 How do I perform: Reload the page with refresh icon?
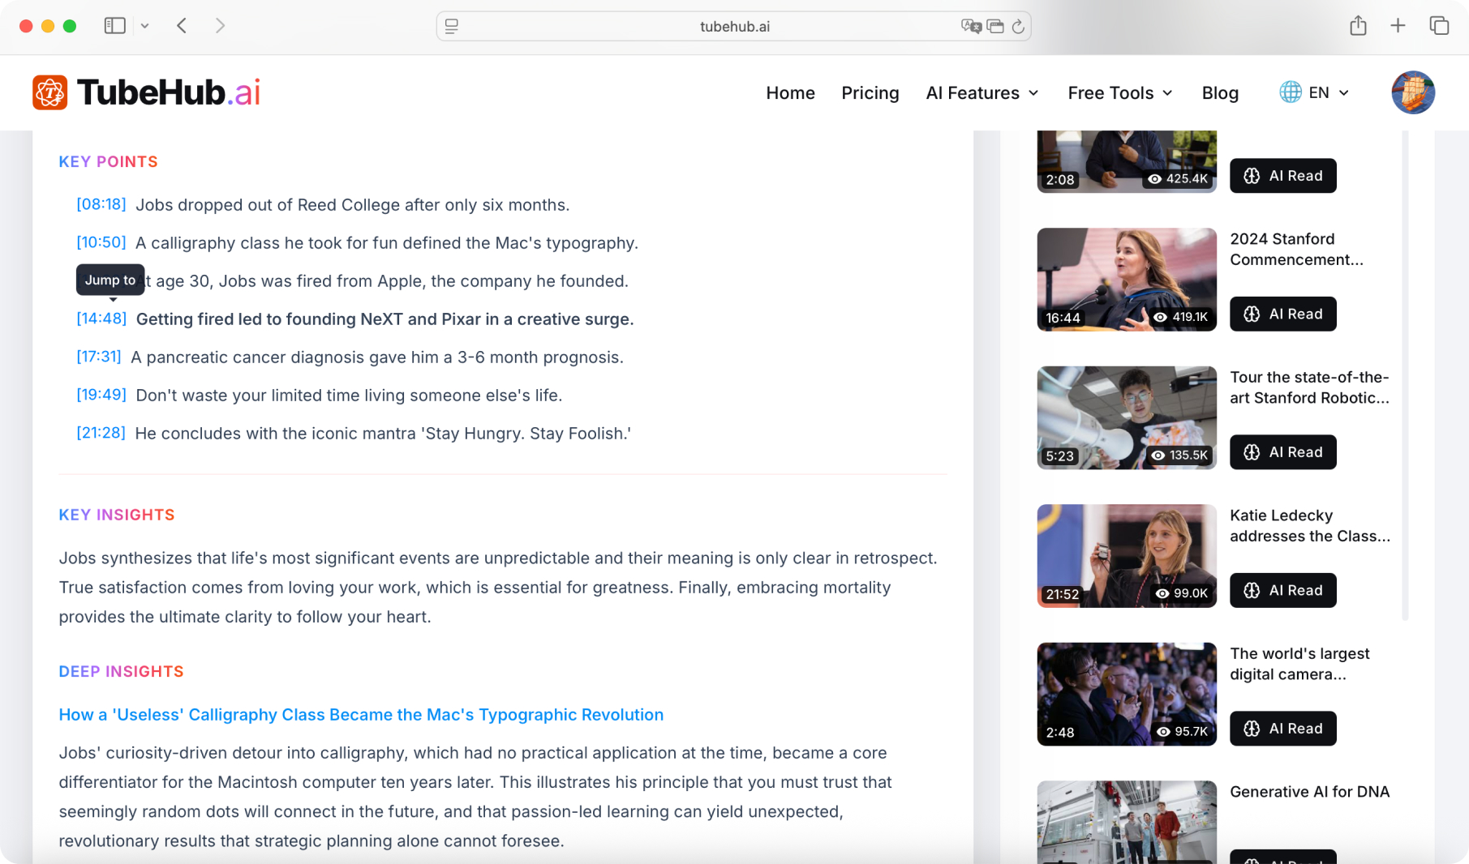point(1018,27)
